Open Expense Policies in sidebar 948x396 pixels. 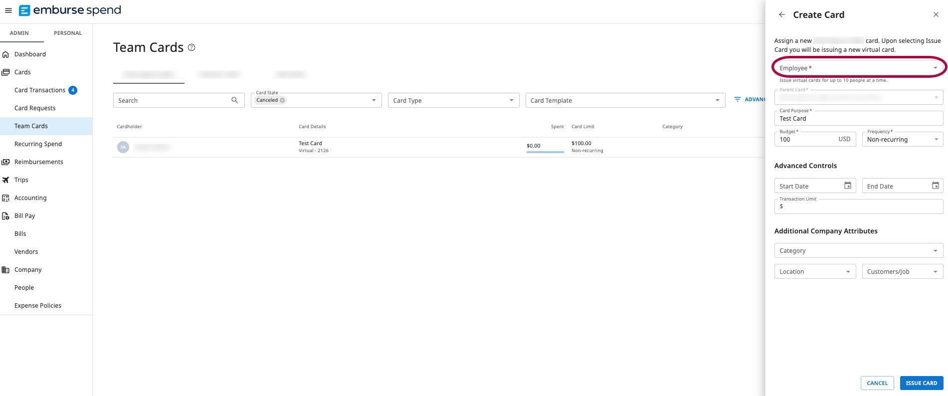coord(38,306)
